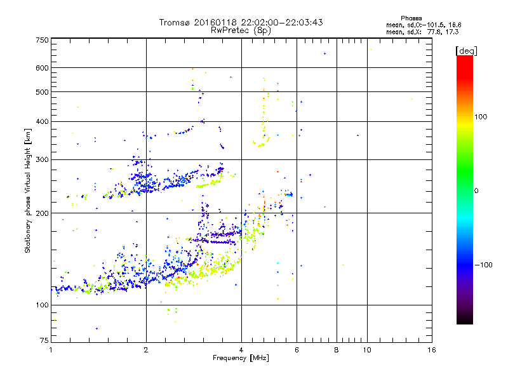Click the x-axis tick label "1"
Screen dimensions: 508x381
click(51, 350)
